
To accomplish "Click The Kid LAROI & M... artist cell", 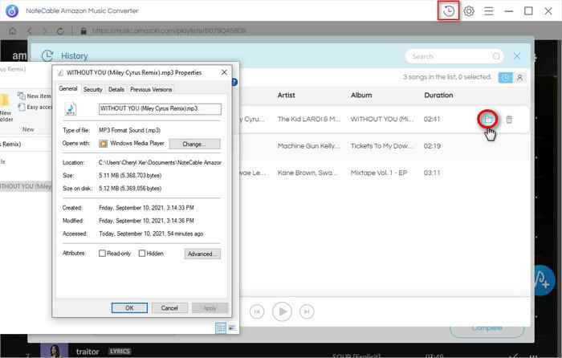I will [309, 120].
